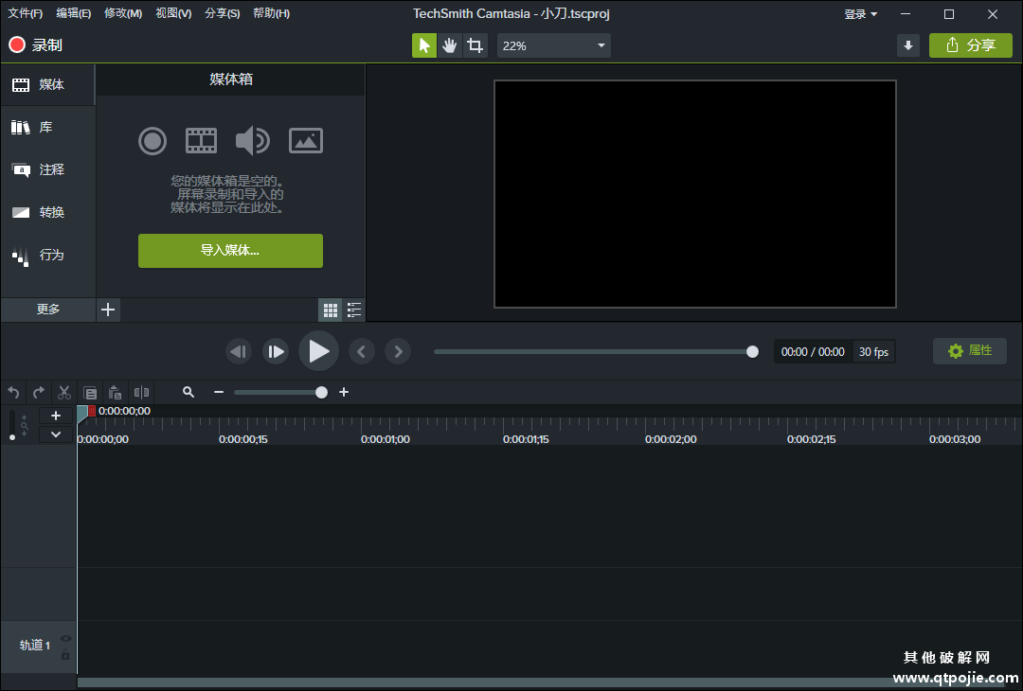Click the red playhead out-point handle

coord(92,411)
